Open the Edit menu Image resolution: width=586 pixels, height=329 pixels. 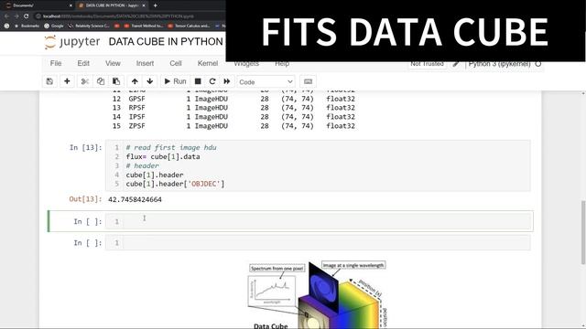(83, 63)
